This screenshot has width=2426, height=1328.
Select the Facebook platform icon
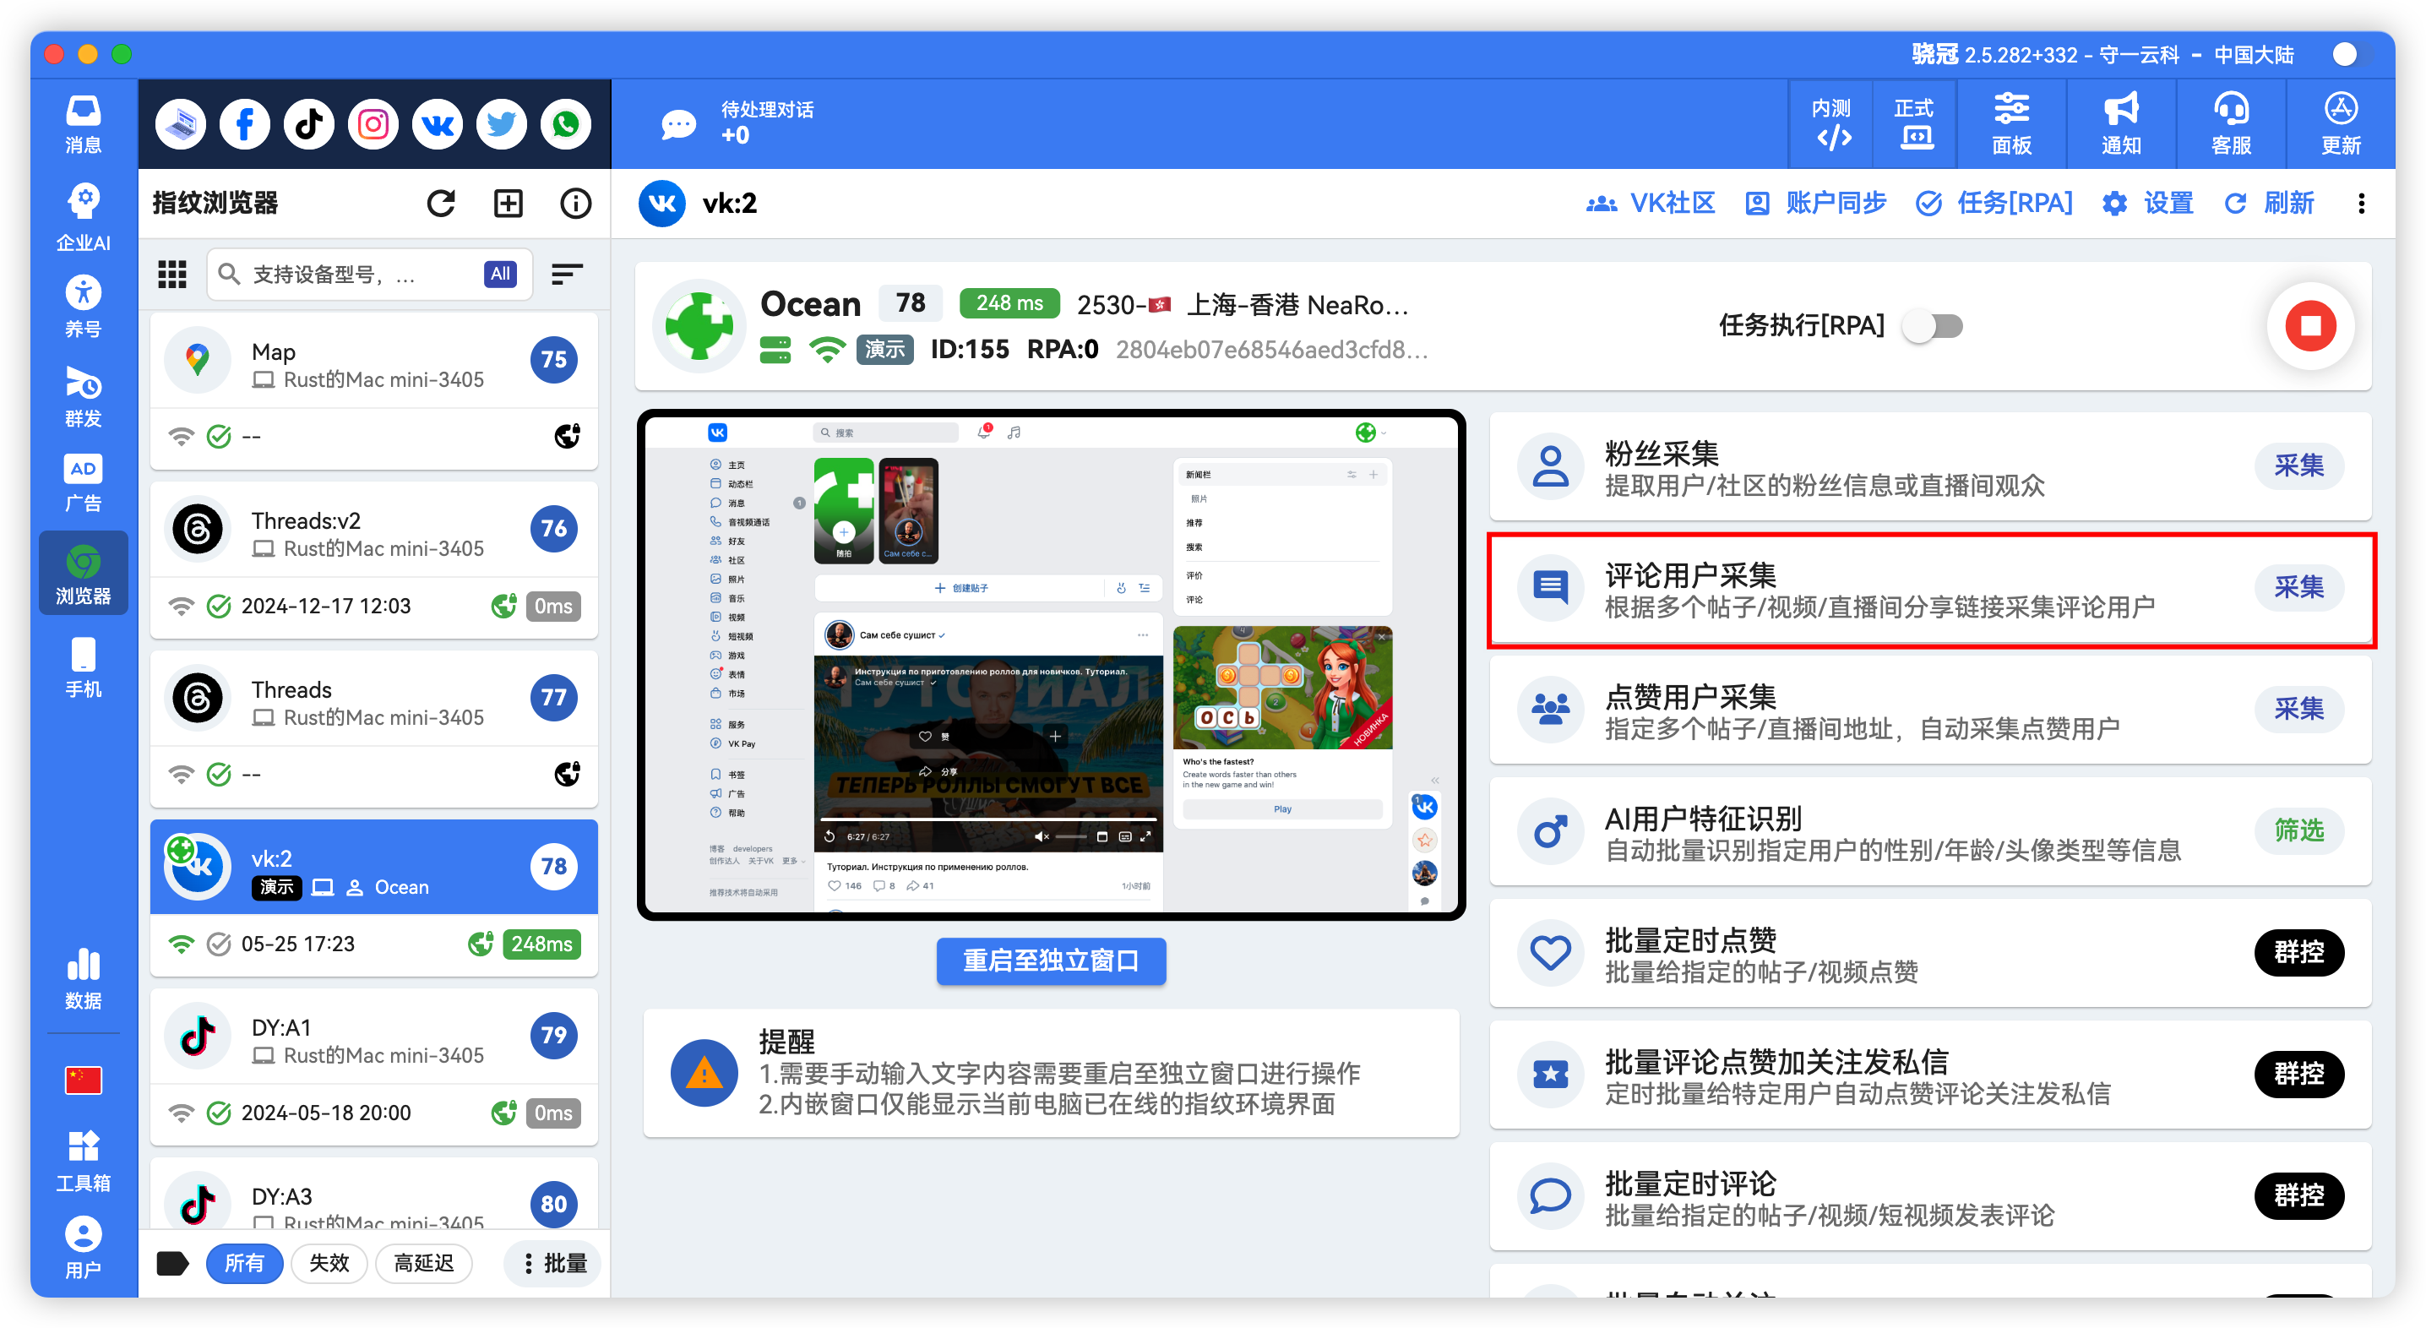[244, 123]
